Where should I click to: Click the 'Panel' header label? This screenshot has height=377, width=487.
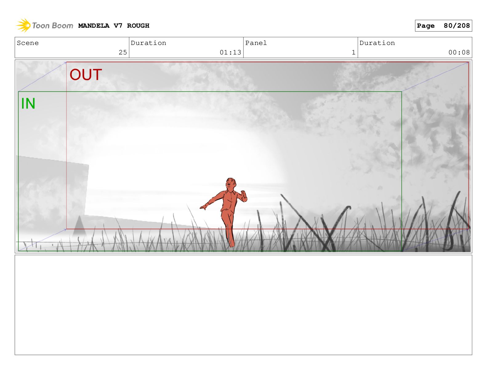click(x=256, y=43)
